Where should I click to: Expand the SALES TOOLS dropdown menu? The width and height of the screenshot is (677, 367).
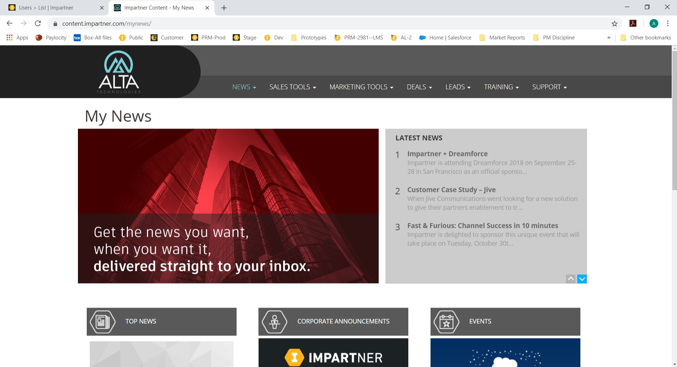pyautogui.click(x=293, y=87)
